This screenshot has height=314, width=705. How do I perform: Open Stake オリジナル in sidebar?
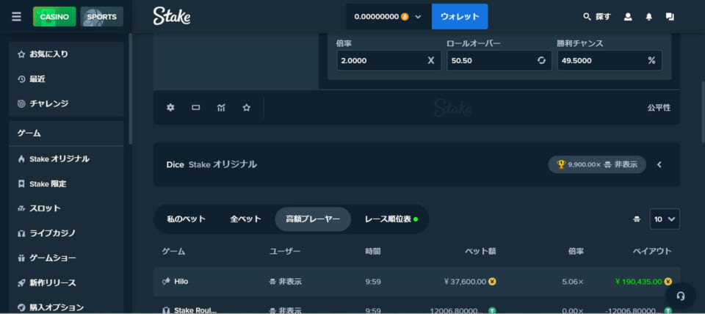66,159
